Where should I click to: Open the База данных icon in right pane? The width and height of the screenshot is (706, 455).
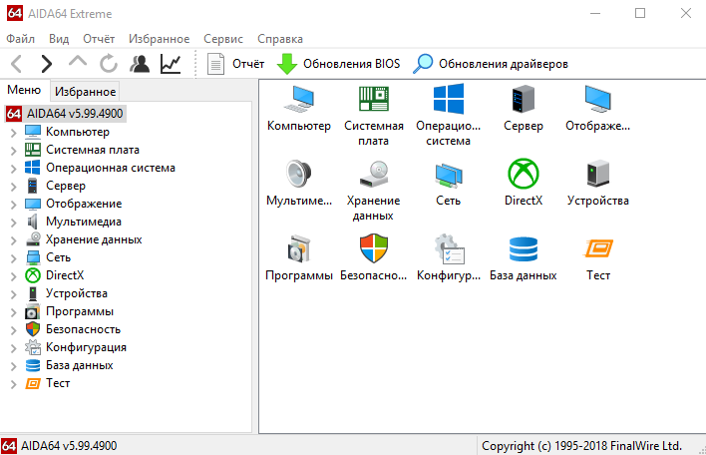tap(524, 248)
